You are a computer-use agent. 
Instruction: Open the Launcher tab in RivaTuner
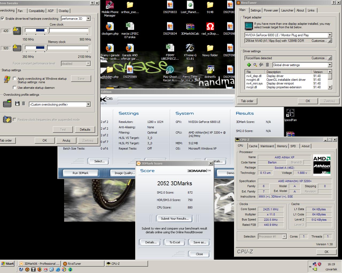tap(287, 10)
